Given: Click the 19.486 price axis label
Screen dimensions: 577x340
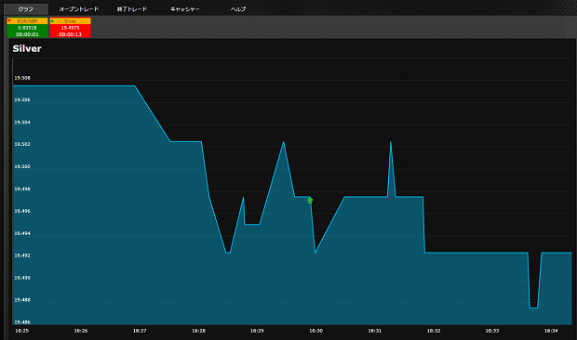Looking at the screenshot, I should (x=22, y=322).
